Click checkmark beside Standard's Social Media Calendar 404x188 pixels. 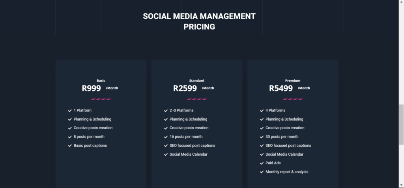tap(166, 154)
